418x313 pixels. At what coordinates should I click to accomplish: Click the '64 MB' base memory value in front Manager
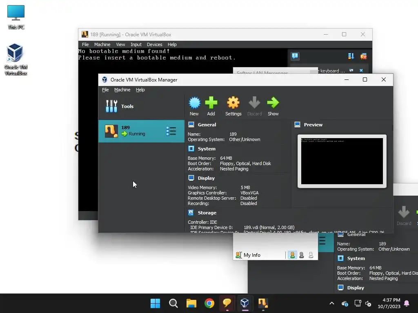pyautogui.click(x=226, y=158)
